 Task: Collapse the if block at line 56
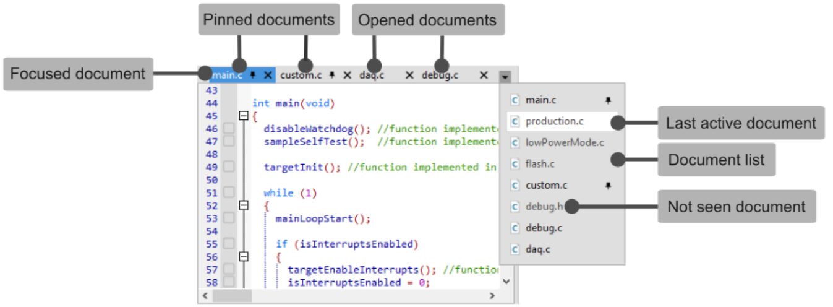pyautogui.click(x=244, y=257)
